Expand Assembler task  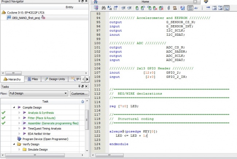point(19,123)
